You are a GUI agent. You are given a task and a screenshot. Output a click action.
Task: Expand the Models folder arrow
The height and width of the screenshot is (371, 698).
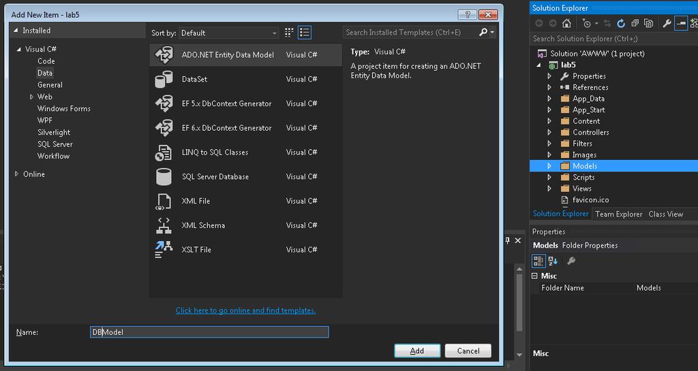tap(549, 166)
